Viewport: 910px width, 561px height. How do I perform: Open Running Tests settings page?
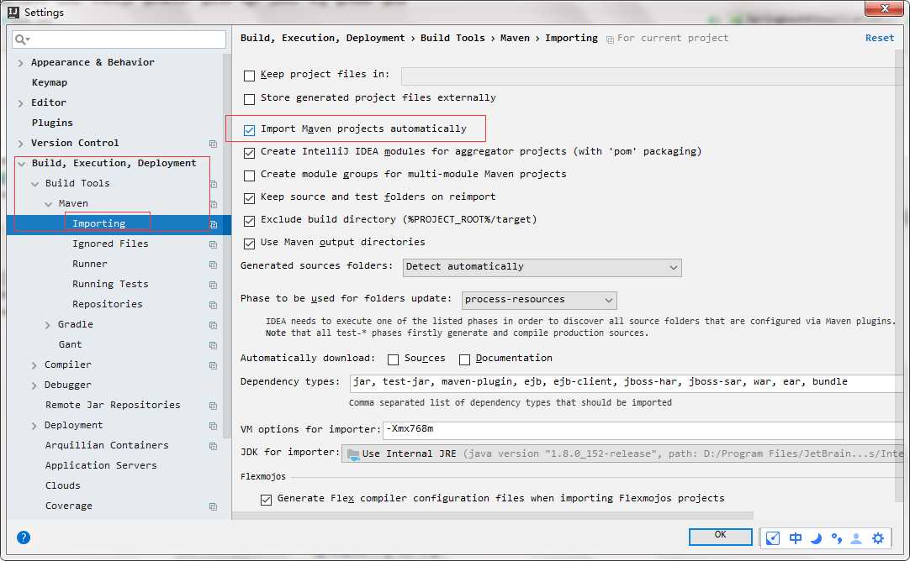[x=110, y=284]
